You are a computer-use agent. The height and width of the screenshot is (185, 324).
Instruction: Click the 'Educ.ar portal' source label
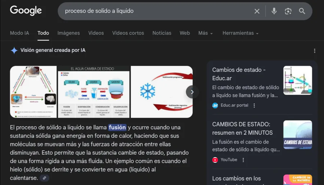coord(234,105)
